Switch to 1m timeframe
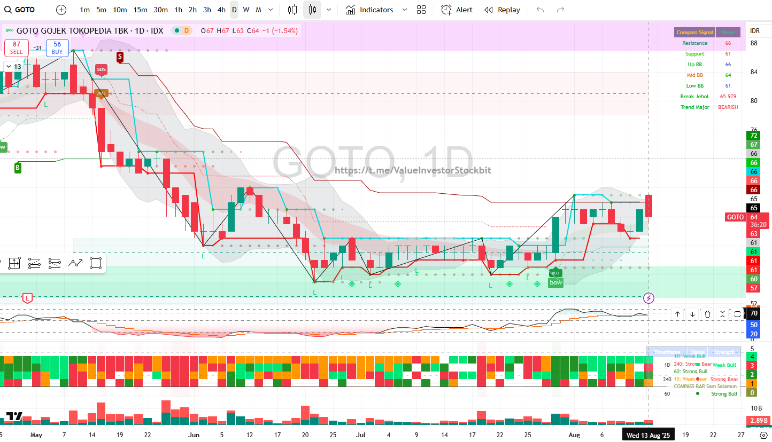Screen dimensions: 772x442 tap(84, 10)
